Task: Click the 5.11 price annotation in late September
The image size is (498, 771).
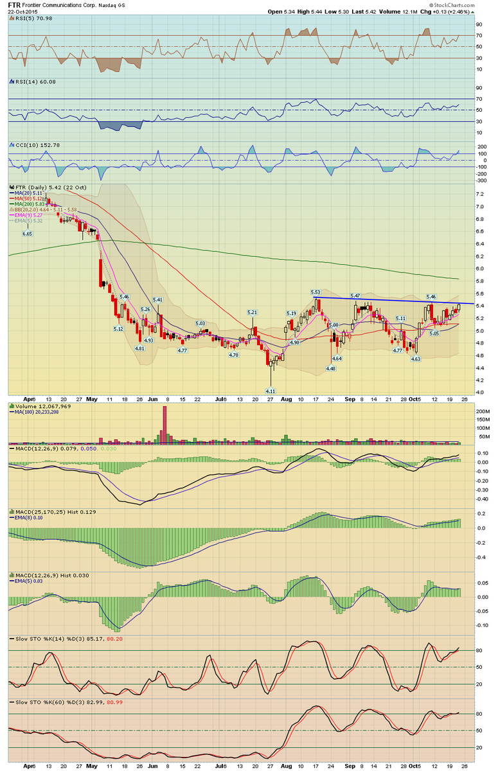Action: [x=400, y=319]
